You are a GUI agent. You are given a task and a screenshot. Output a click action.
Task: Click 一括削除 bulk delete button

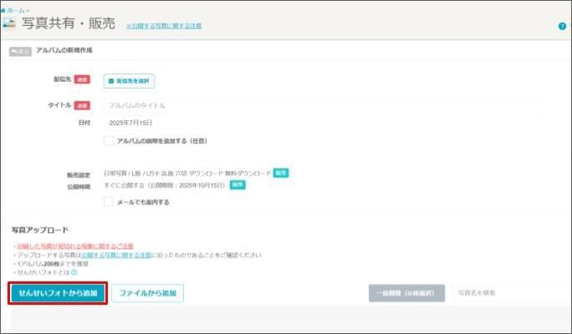(x=406, y=293)
